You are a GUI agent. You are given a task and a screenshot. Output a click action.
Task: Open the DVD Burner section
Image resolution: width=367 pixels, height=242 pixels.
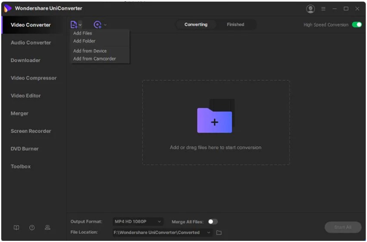click(25, 149)
